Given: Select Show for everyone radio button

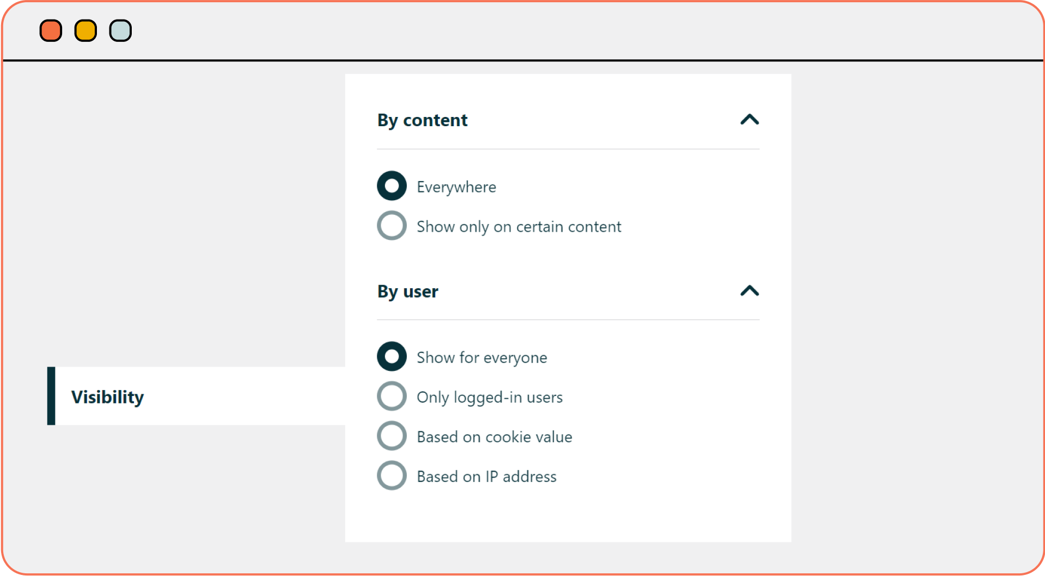Looking at the screenshot, I should coord(392,356).
